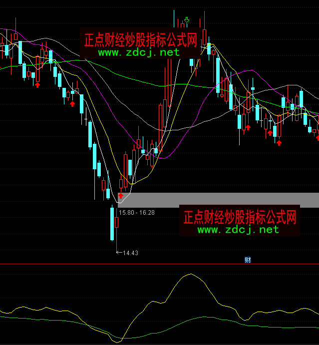Click the top 正点财经炒股指标公式网 title
Screen dimensions: 319x345
pyautogui.click(x=140, y=38)
